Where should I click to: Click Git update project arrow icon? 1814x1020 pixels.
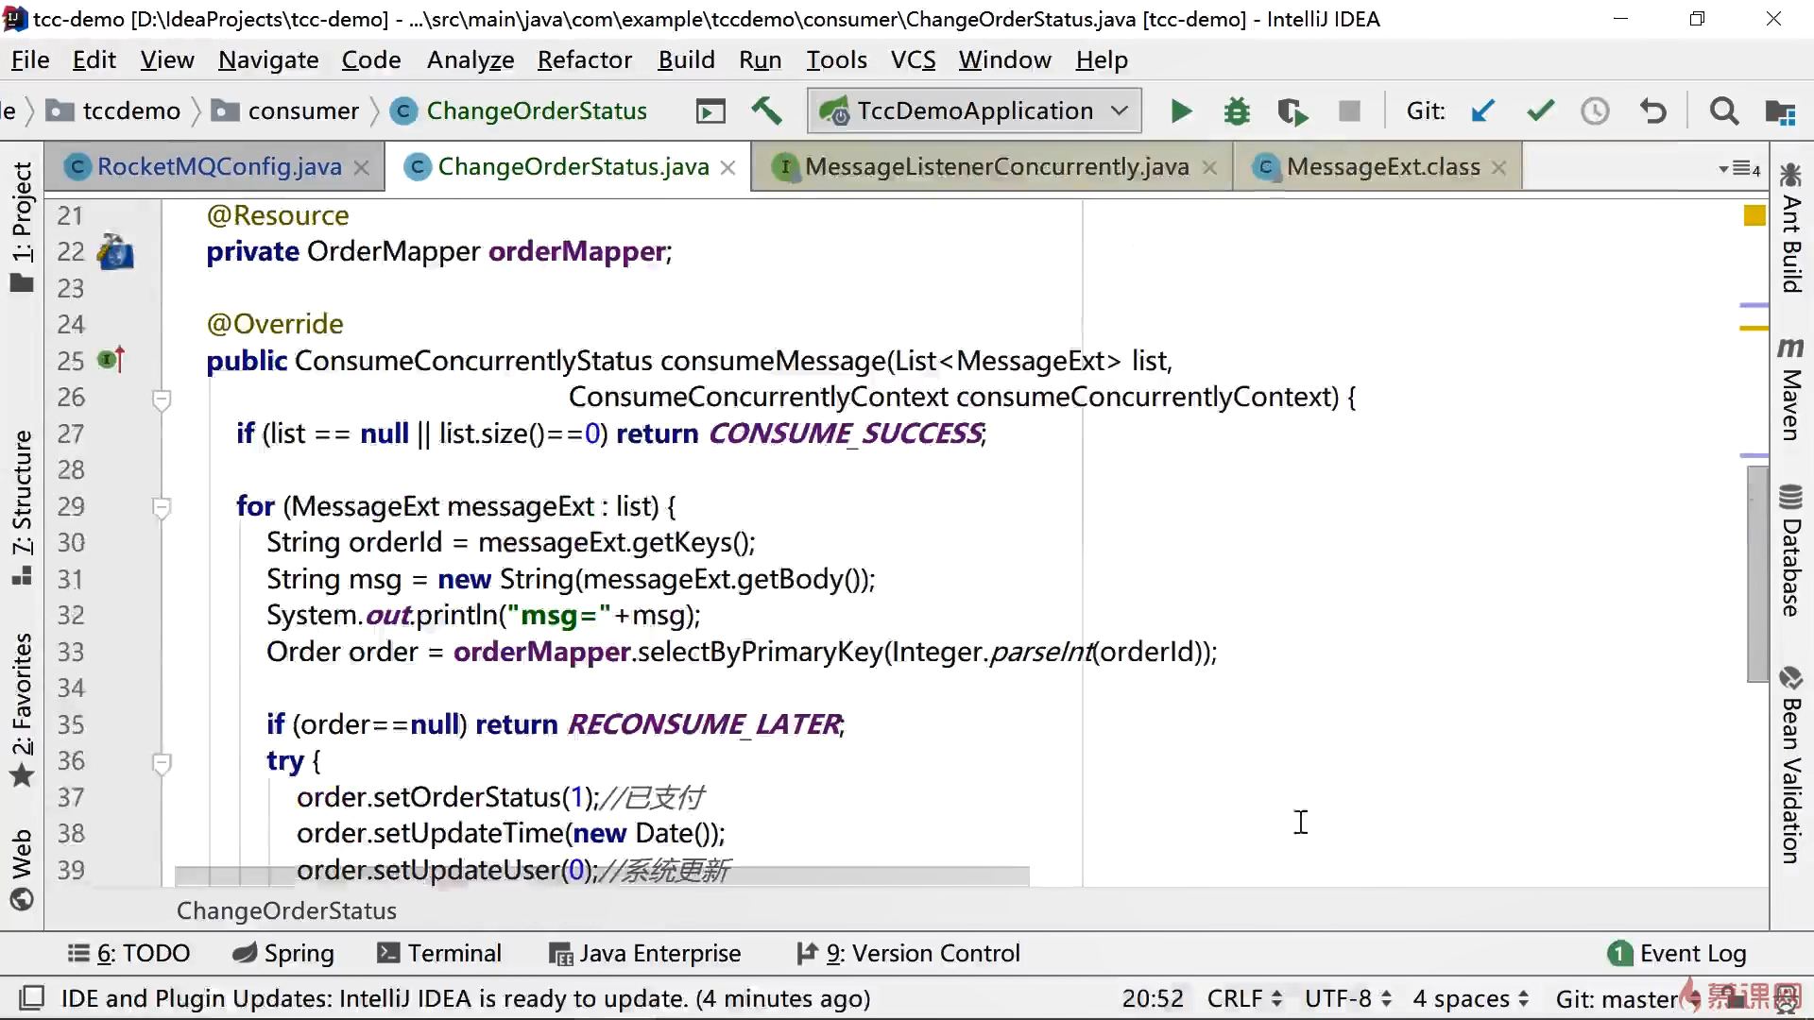(x=1482, y=111)
